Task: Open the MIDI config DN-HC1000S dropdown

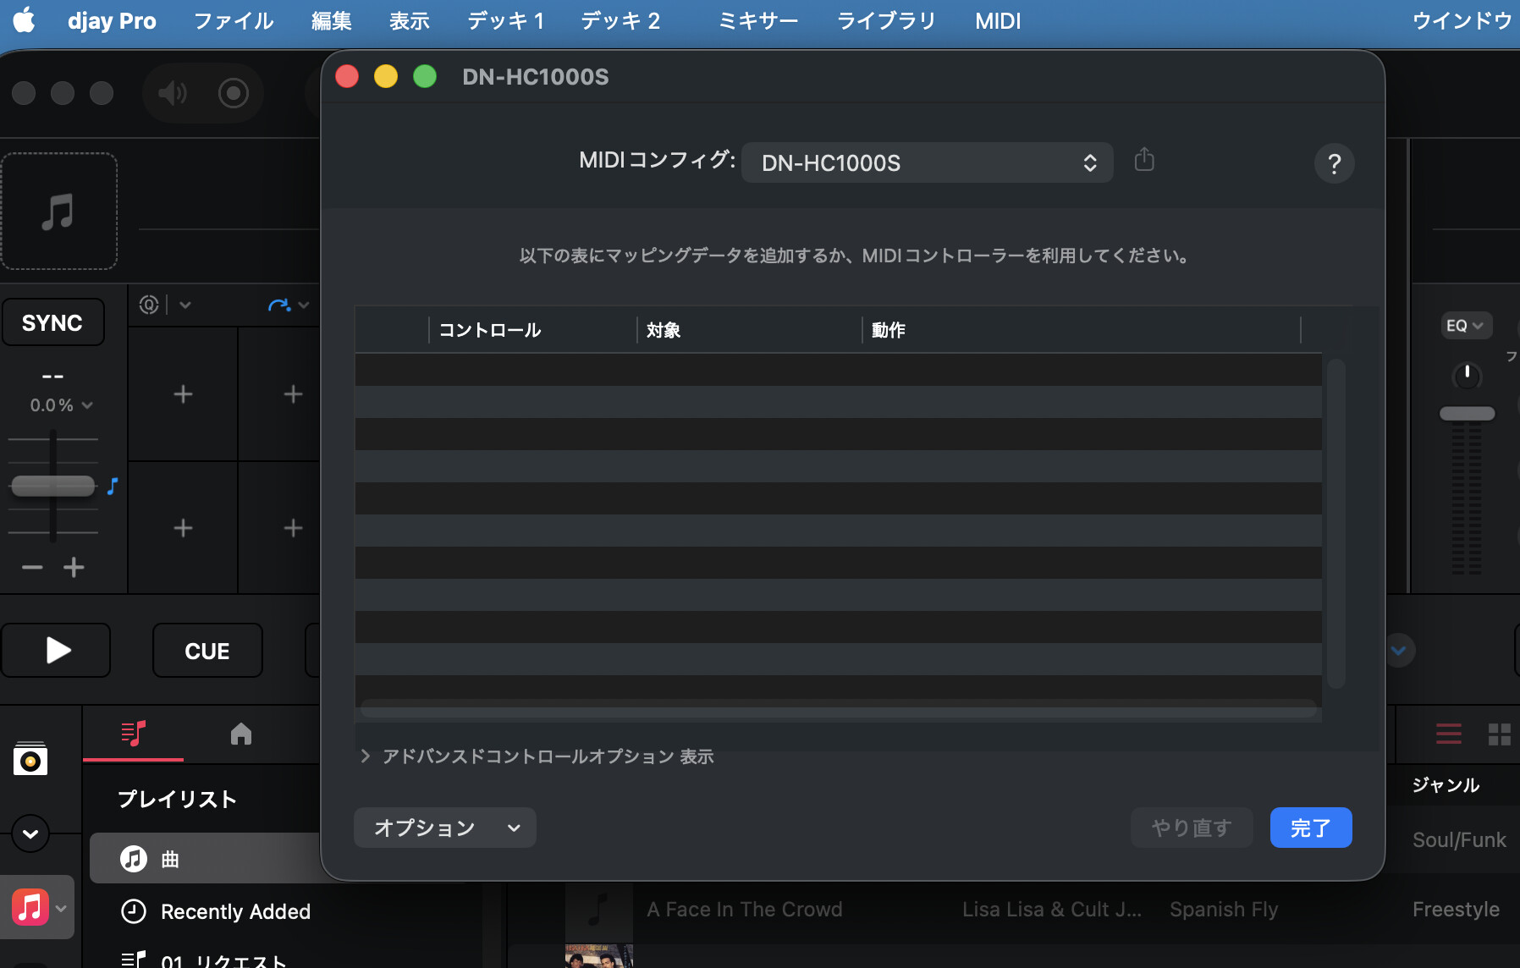Action: (927, 162)
